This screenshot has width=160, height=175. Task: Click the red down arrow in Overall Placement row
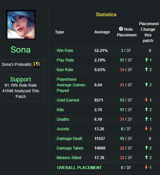click(146, 167)
